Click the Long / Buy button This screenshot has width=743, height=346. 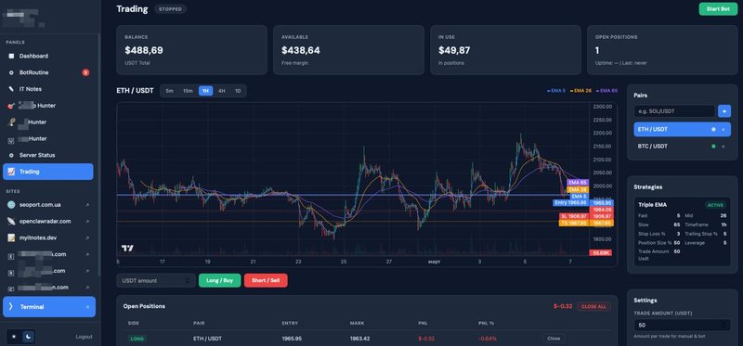(x=220, y=281)
